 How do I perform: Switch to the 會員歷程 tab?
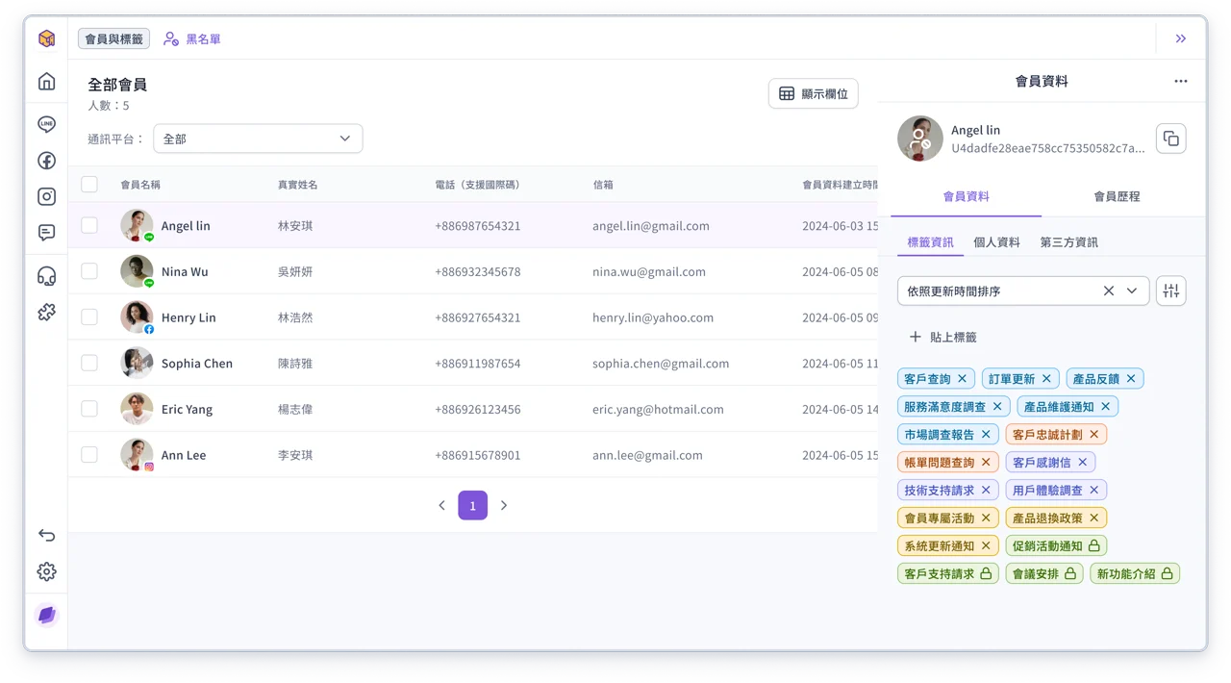(1117, 196)
